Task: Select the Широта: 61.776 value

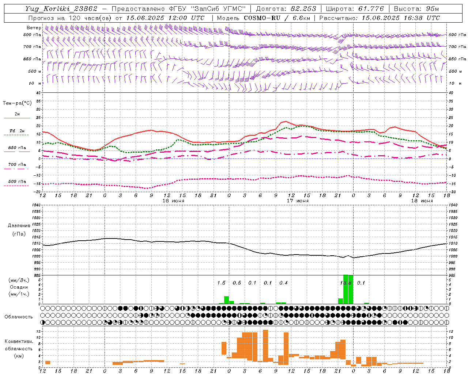Action: [x=354, y=9]
